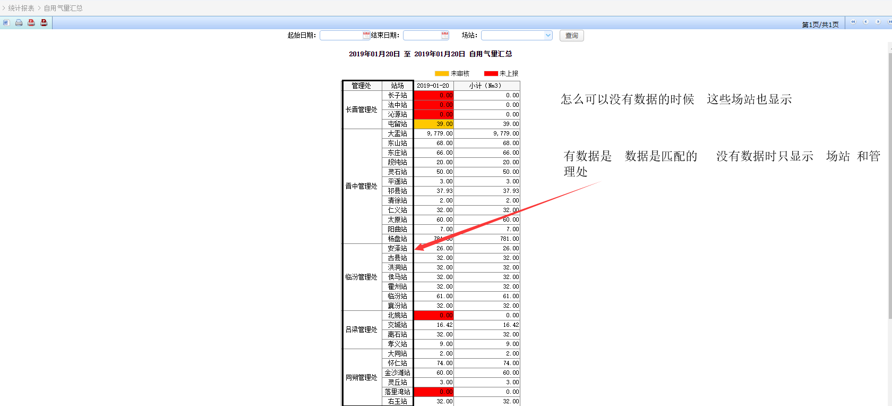Click the vertical scrollbar on the right
The image size is (892, 406).
(890, 186)
